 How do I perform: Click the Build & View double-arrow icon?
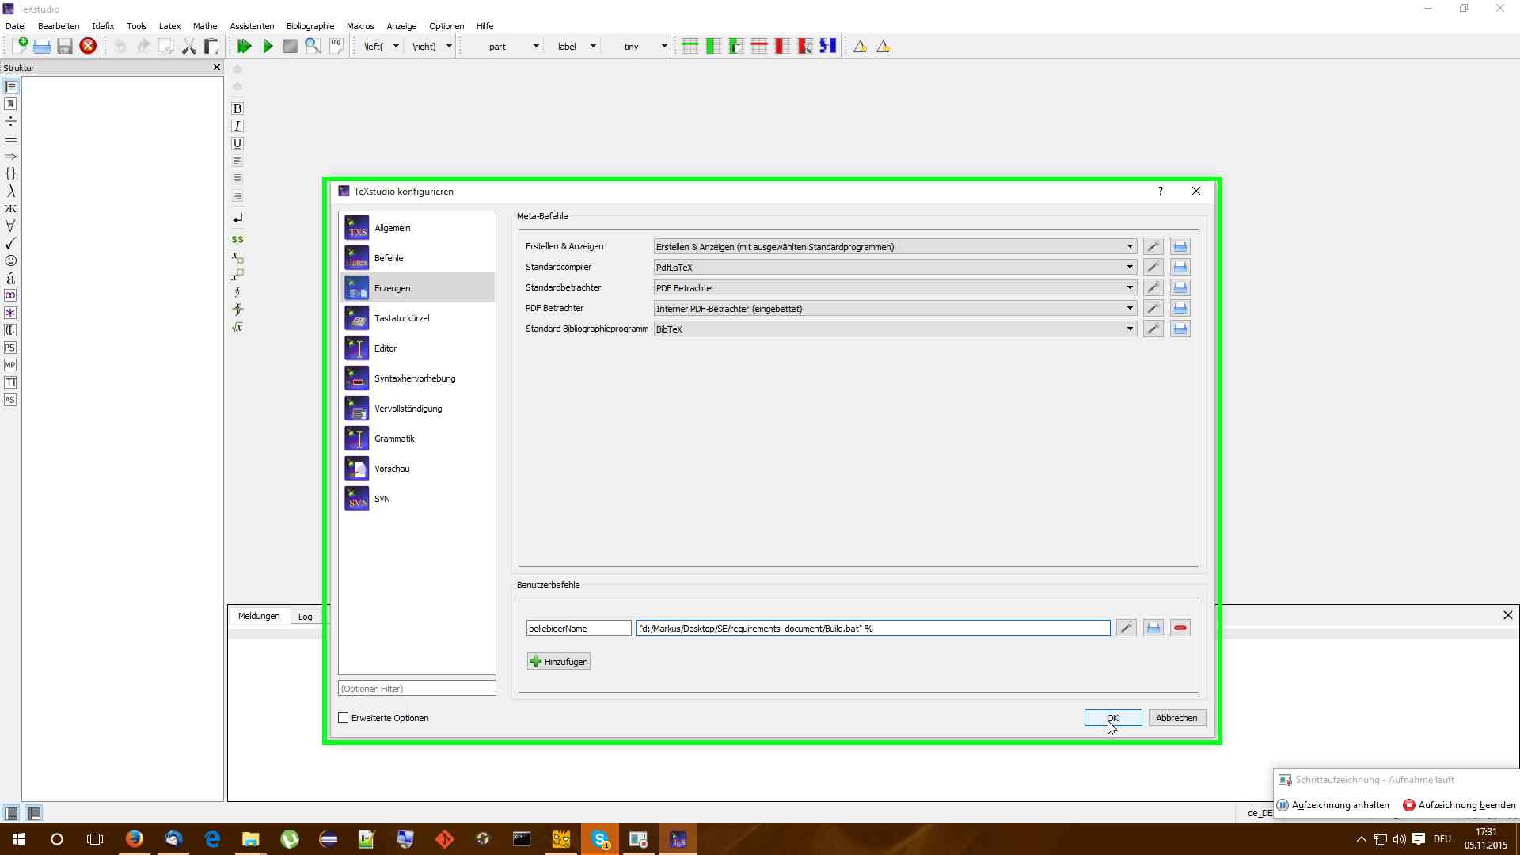point(244,47)
